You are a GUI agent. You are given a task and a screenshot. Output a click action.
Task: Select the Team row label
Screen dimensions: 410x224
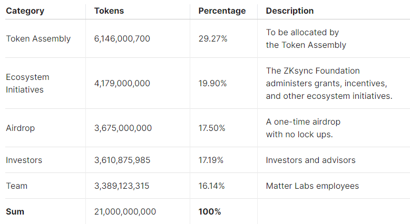tap(17, 186)
